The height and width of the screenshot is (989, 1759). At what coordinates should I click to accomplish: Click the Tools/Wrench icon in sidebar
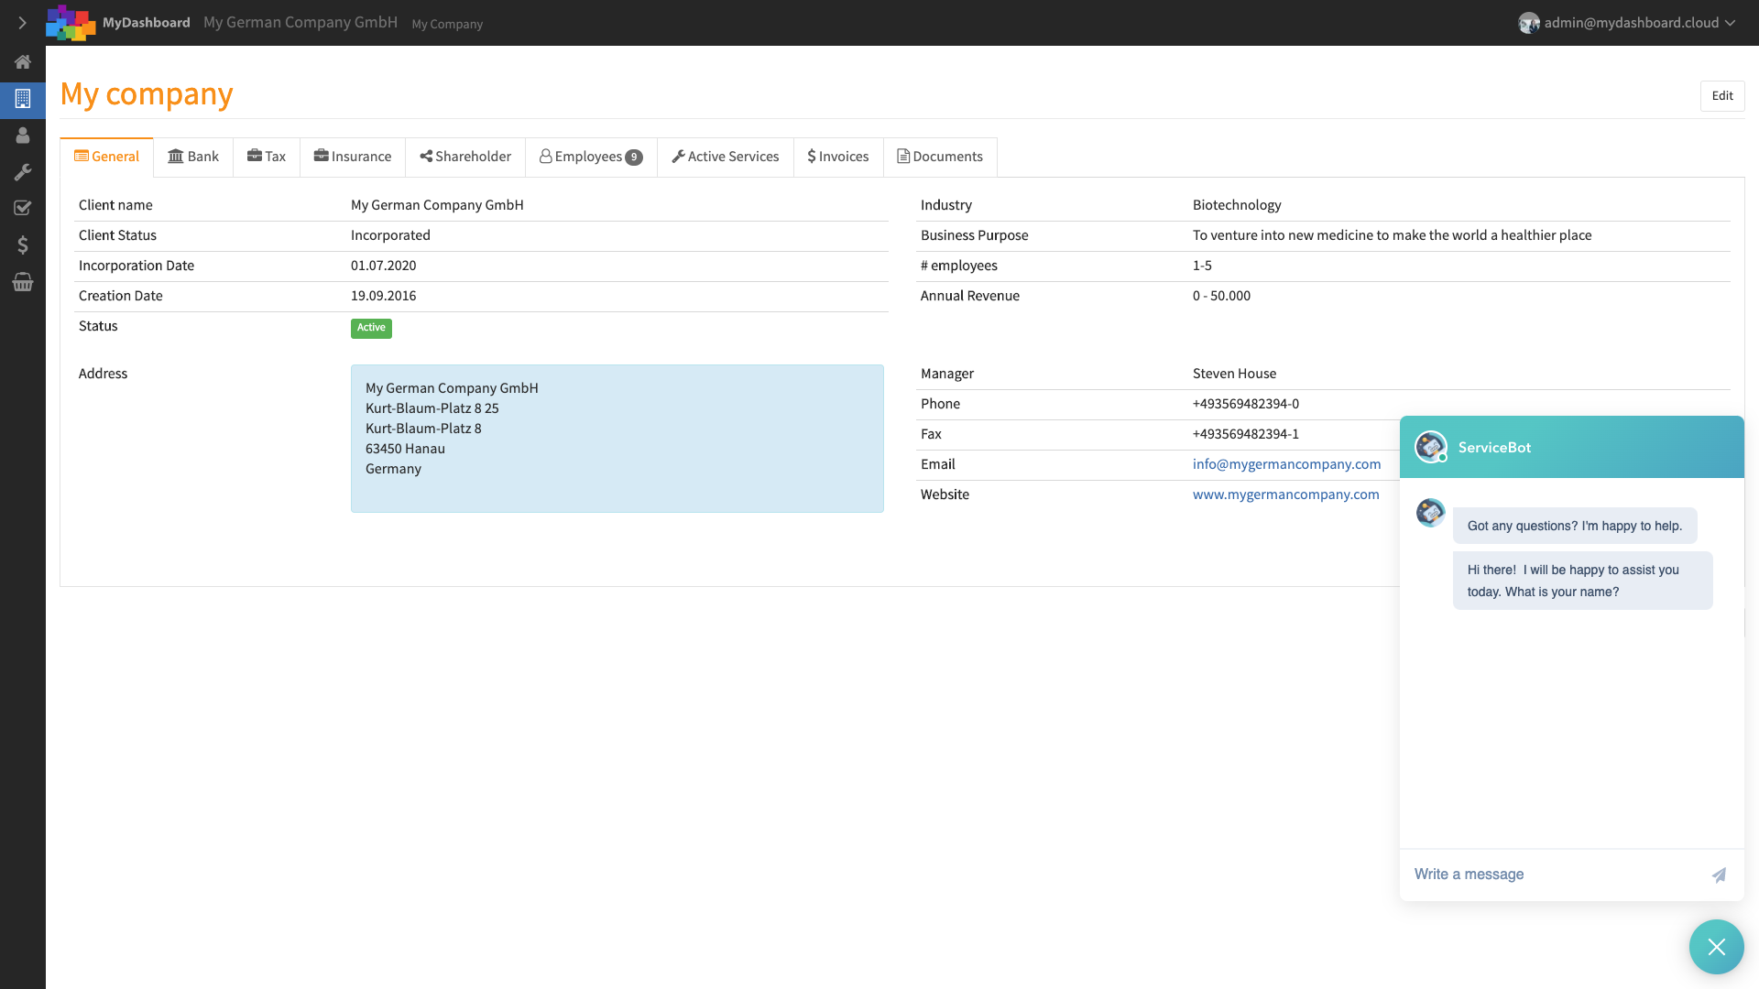tap(23, 171)
